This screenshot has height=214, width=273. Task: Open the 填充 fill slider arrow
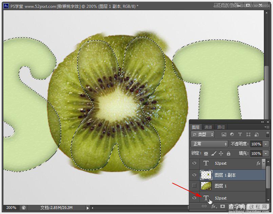coord(266,153)
